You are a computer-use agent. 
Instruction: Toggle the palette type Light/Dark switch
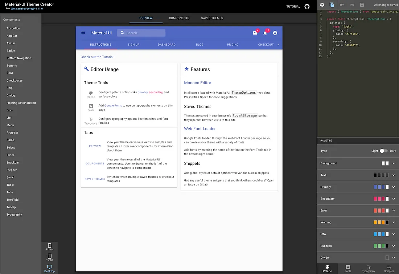(384, 151)
